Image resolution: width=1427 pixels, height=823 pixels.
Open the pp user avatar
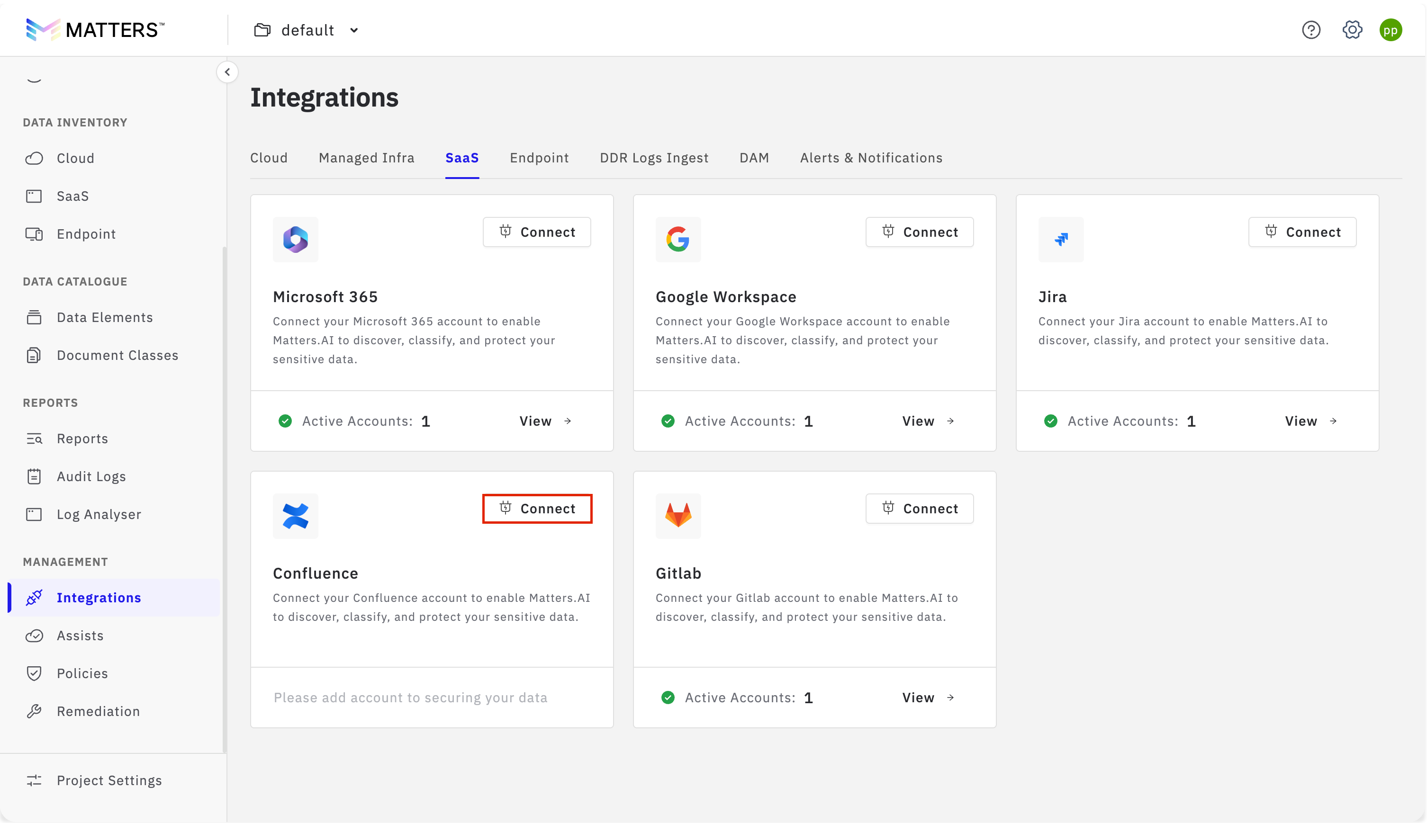point(1391,30)
